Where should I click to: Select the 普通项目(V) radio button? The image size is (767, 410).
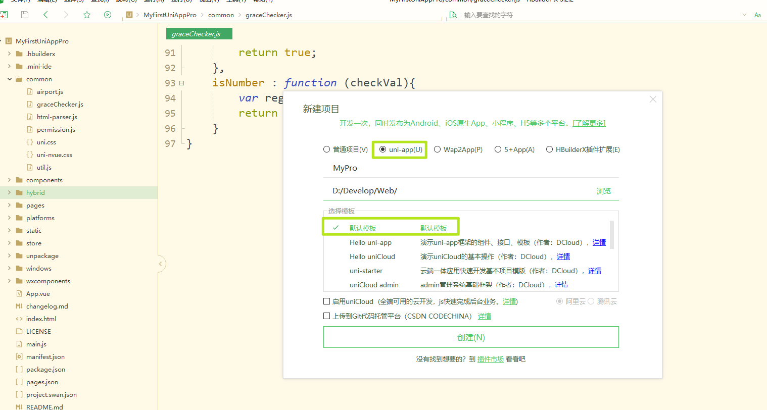326,149
